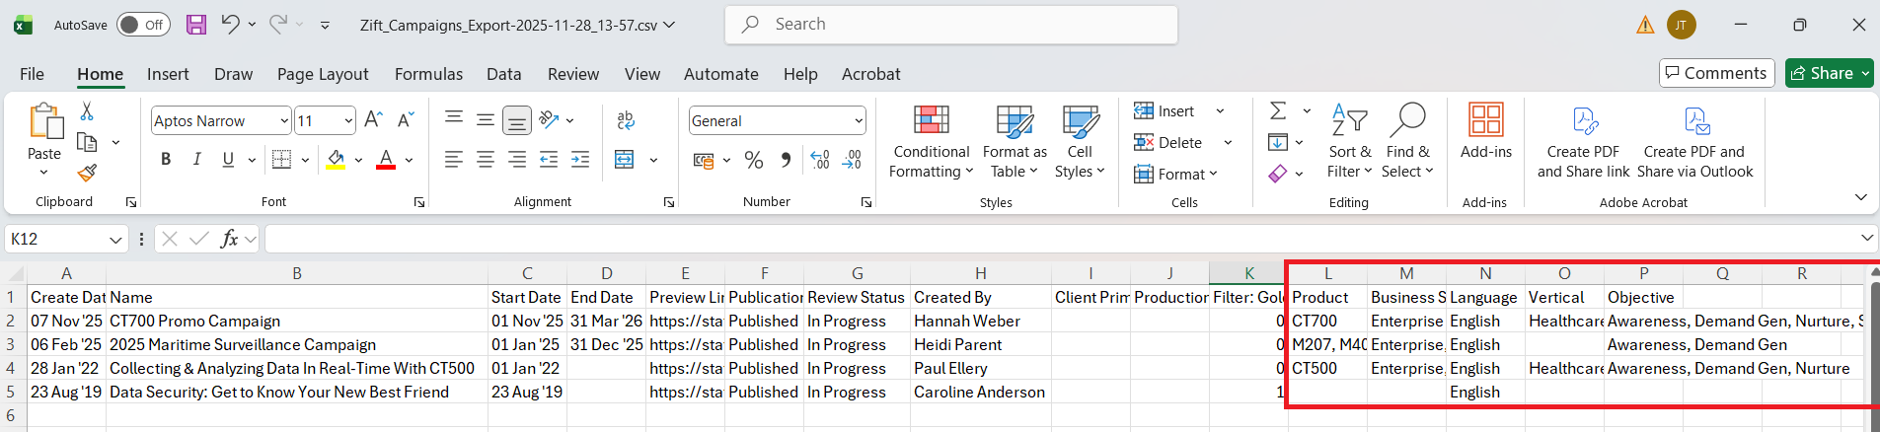This screenshot has height=432, width=1880.
Task: Decrease indent in Alignment group
Action: coord(549,159)
